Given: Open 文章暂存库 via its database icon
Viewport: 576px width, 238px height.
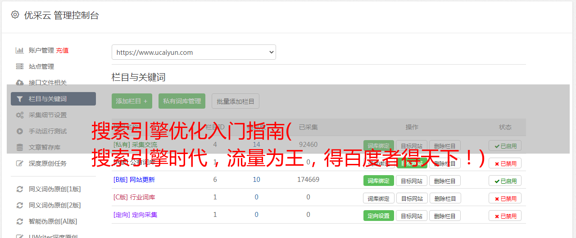Looking at the screenshot, I should click(19, 147).
